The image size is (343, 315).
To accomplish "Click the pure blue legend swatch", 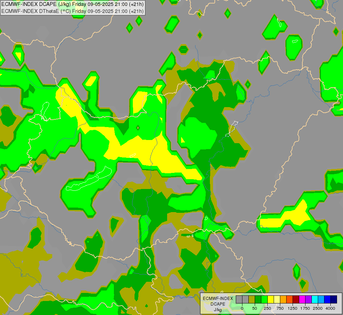I will (328, 299).
